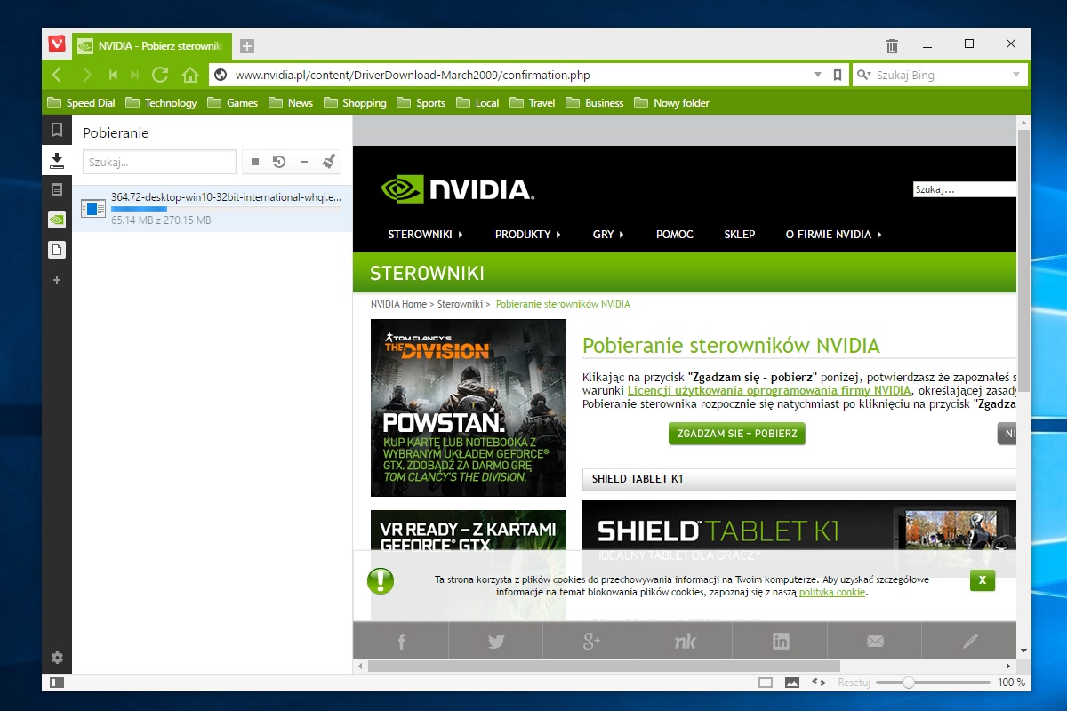Viewport: 1067px width, 711px height.
Task: Click the globe site info icon
Action: click(221, 75)
